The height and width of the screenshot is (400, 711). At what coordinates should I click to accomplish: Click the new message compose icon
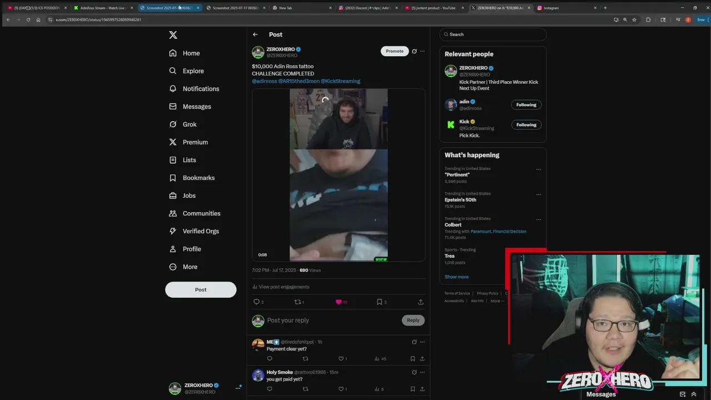pos(683,394)
